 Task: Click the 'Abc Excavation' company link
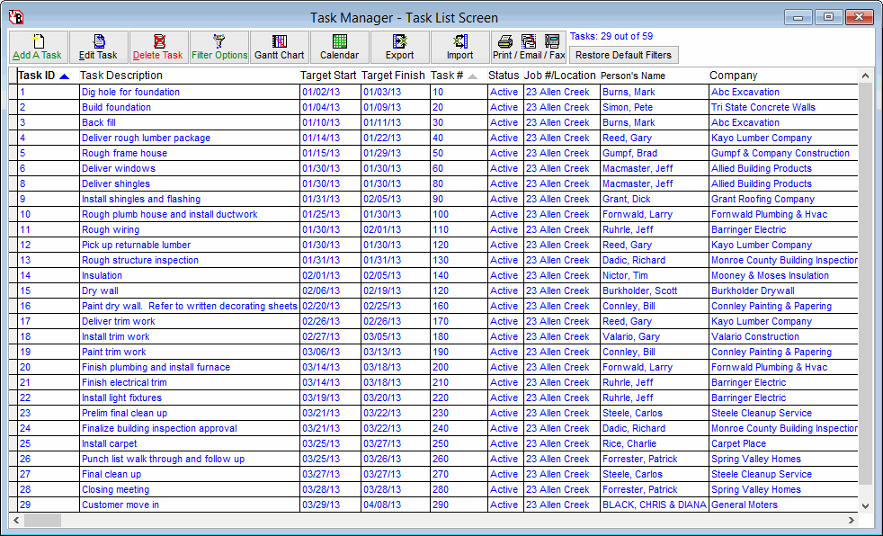coord(746,91)
